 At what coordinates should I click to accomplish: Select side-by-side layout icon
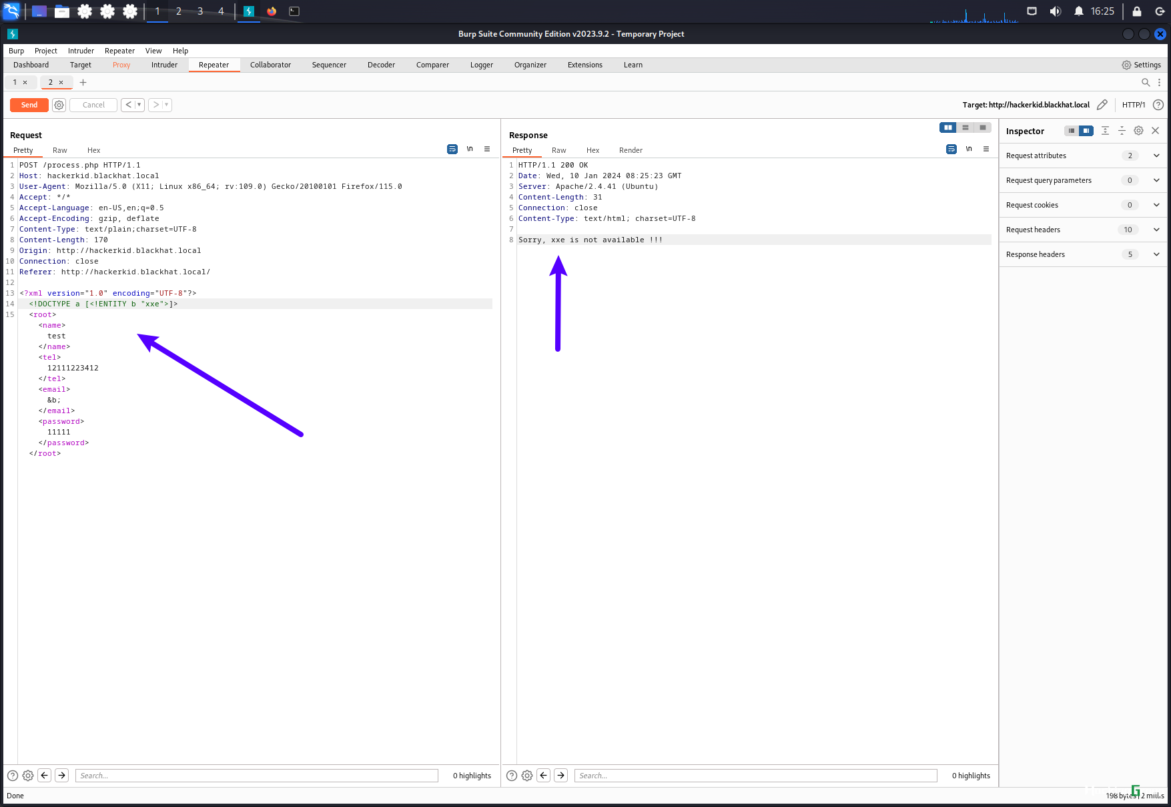(947, 127)
